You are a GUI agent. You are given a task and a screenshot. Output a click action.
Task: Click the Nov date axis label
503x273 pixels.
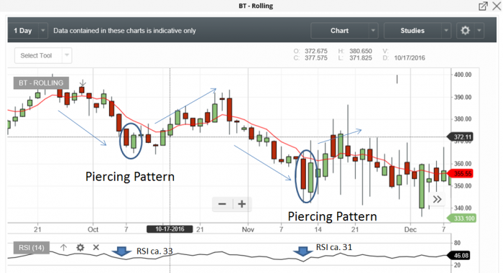click(x=248, y=230)
